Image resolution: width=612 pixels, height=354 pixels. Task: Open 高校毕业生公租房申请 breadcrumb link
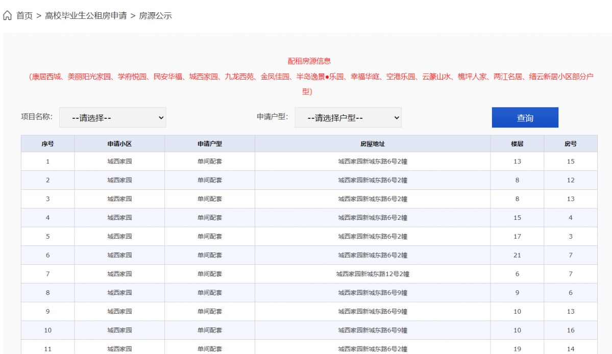coord(86,16)
